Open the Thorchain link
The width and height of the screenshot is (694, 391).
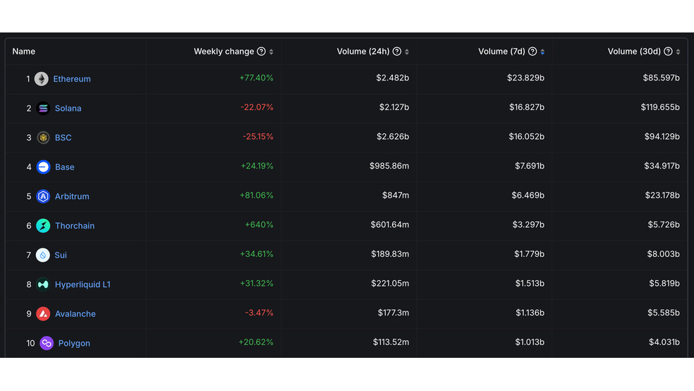point(75,226)
